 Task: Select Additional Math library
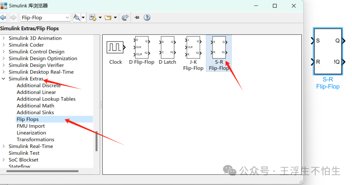tap(36, 106)
